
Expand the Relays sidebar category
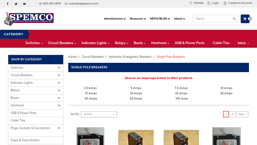(59, 90)
